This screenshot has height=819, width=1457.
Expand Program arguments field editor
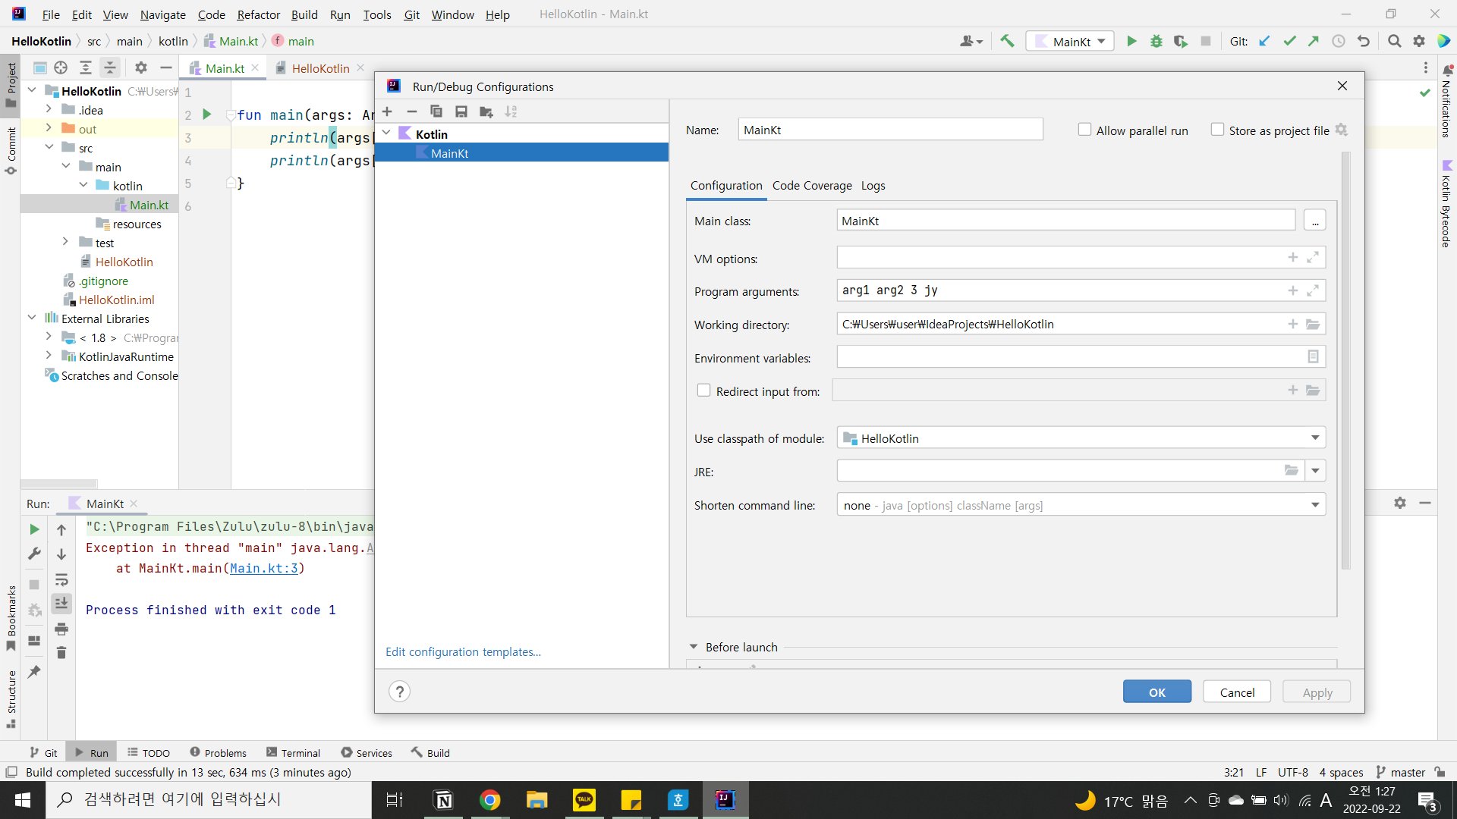click(x=1313, y=290)
